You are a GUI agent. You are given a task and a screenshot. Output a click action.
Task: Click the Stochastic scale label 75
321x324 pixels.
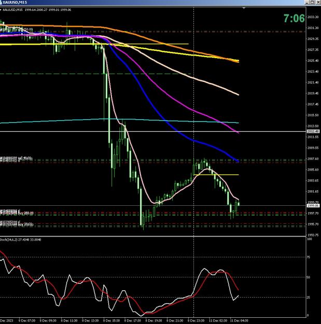click(309, 257)
